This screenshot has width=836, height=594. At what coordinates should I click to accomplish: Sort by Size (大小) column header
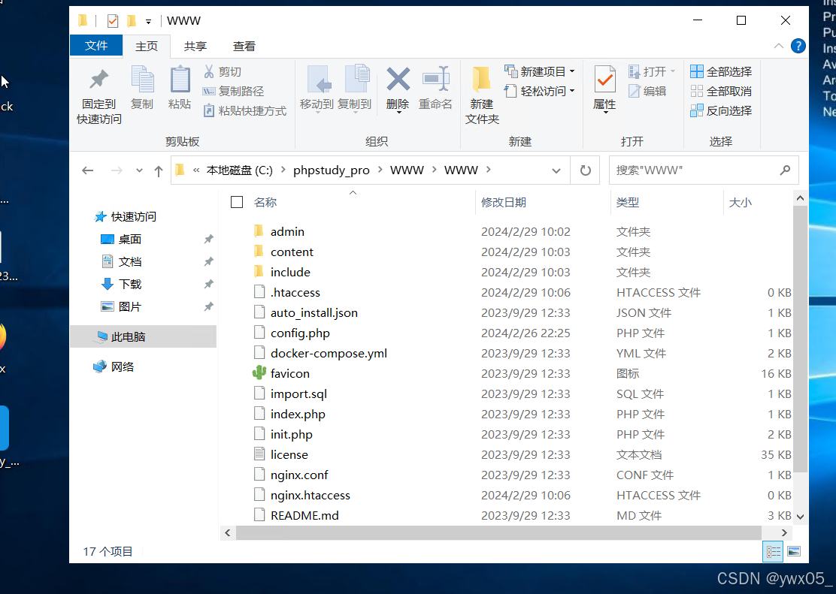coord(740,203)
